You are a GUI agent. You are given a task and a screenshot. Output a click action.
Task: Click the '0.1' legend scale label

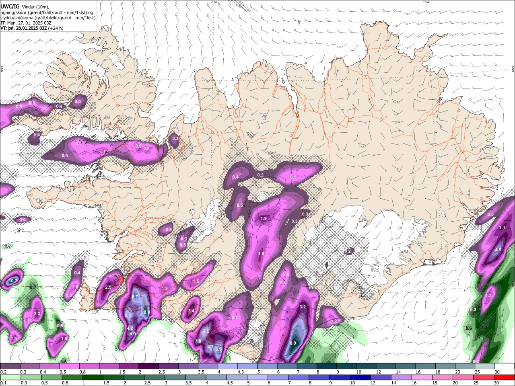click(x=3, y=383)
